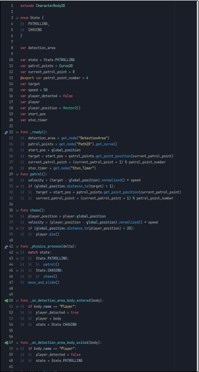The width and height of the screenshot is (199, 372).
Task: Click 'var state = State.PATROLLING' declaration
Action: (x=47, y=60)
